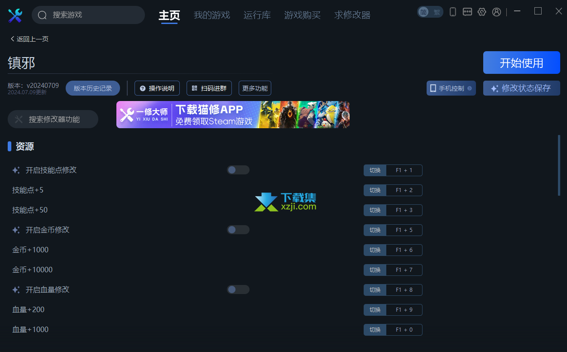This screenshot has height=352, width=567.
Task: Open the message feedback icon
Action: 467,12
